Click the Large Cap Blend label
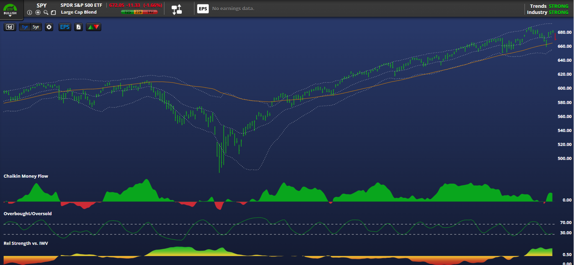Screen dimensions: 574x265 (79, 12)
